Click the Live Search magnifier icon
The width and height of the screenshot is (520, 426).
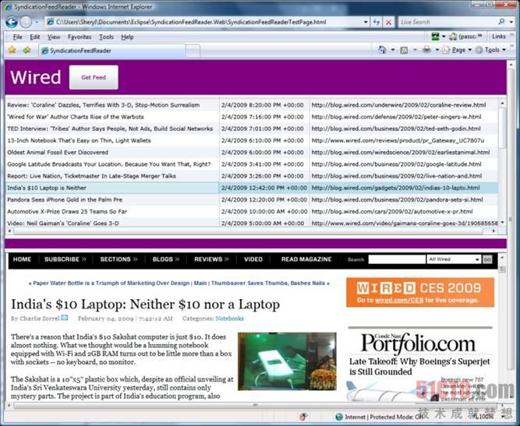(501, 22)
